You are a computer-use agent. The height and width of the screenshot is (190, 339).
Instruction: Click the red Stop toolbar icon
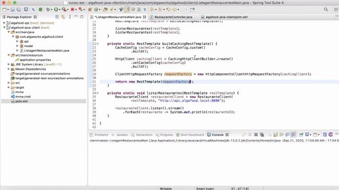pyautogui.click(x=73, y=9)
